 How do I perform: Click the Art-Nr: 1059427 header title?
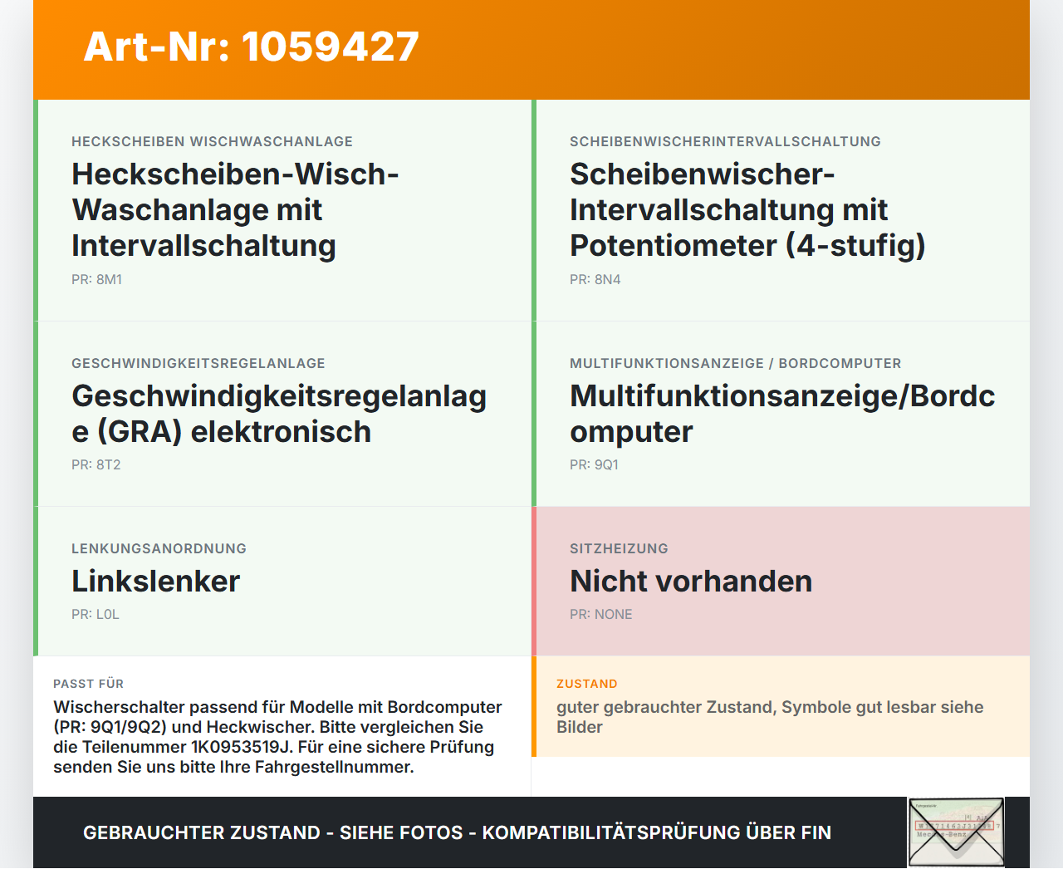(x=252, y=47)
